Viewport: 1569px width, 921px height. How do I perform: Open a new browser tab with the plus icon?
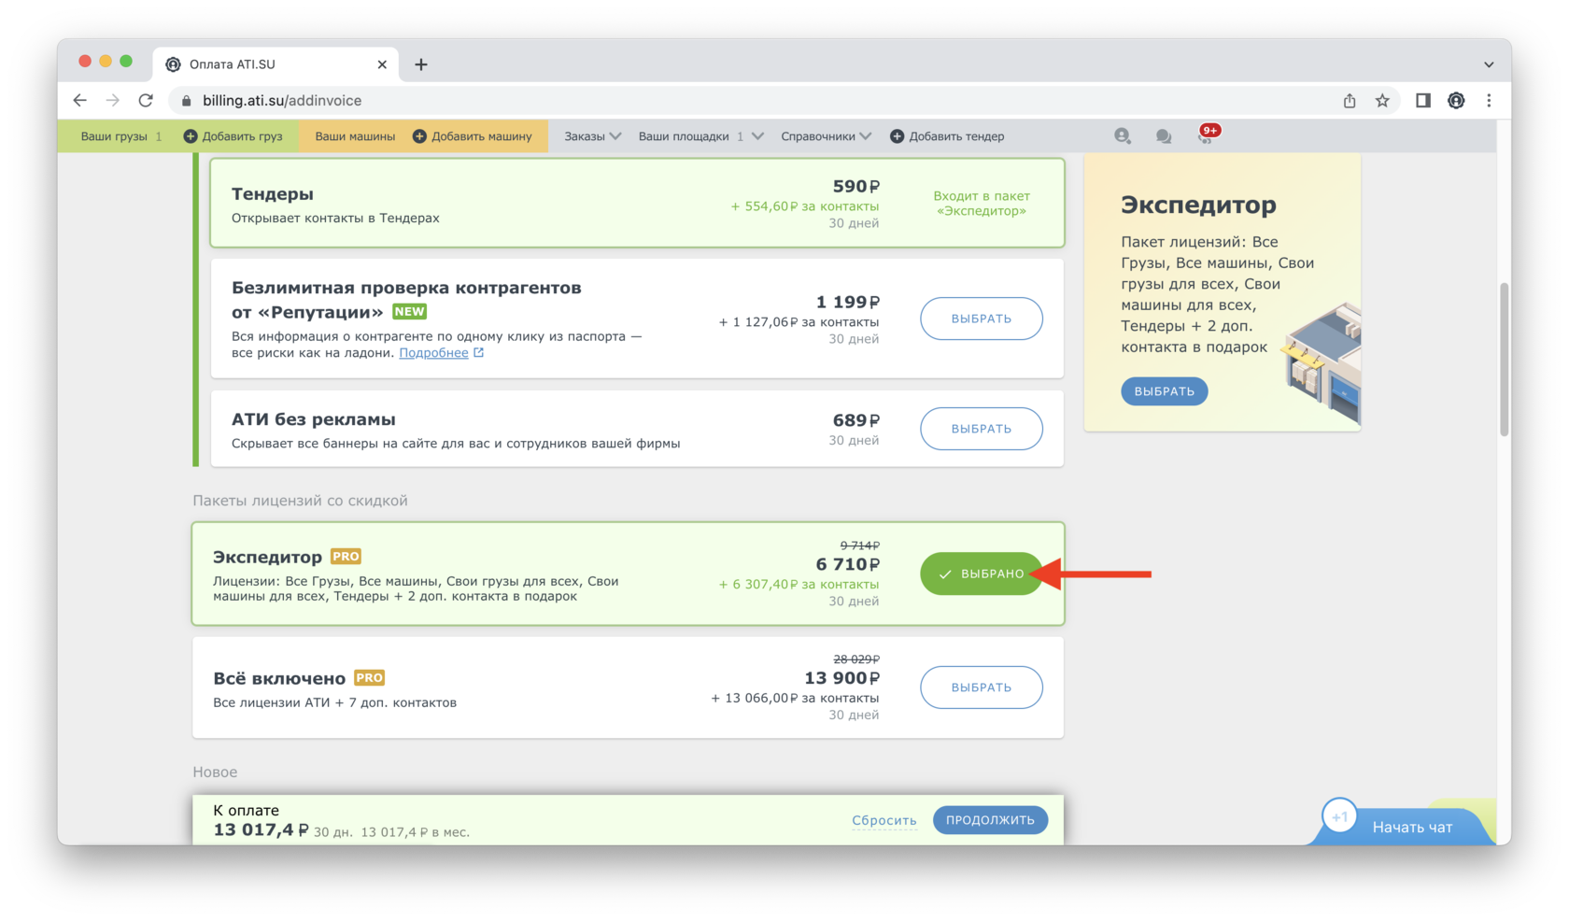(x=421, y=64)
